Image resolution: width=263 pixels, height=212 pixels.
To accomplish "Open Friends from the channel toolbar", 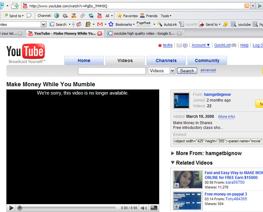I will tap(149, 16).
